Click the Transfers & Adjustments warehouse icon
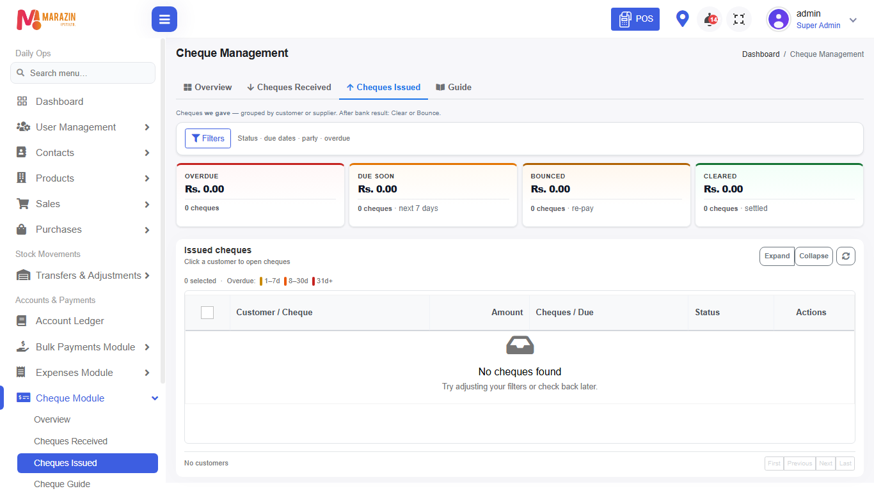Screen dimensions: 874x491 [23, 276]
